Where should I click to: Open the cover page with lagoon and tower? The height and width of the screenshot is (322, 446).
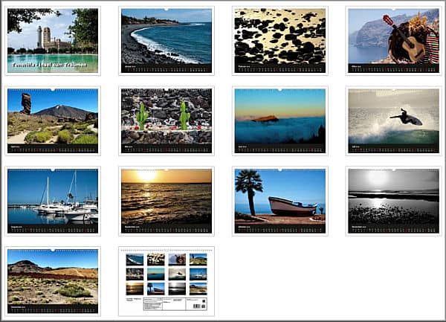click(x=53, y=41)
